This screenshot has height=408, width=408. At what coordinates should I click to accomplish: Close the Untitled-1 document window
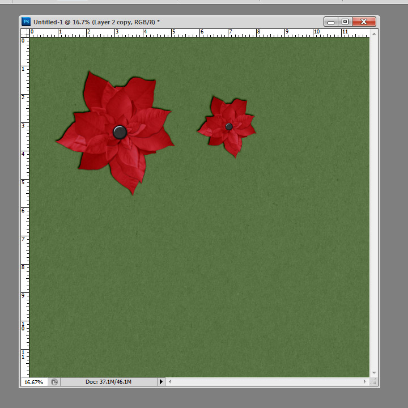(364, 22)
